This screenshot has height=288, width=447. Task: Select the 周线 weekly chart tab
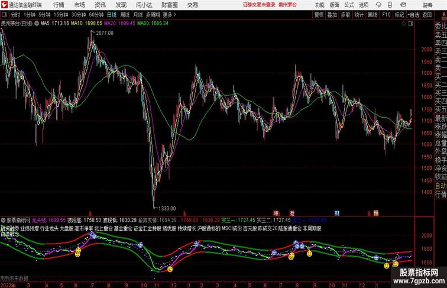pyautogui.click(x=125, y=15)
